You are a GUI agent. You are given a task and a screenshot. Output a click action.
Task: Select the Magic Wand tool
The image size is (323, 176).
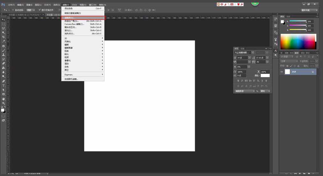(x=4, y=33)
